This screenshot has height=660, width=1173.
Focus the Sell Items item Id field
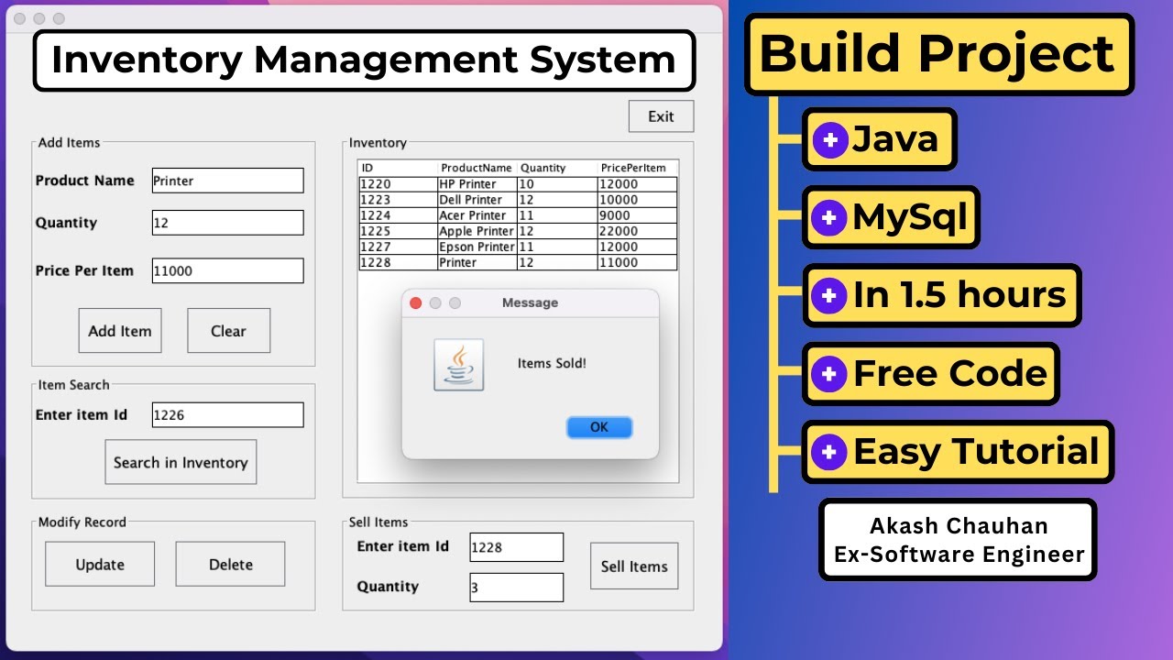516,547
